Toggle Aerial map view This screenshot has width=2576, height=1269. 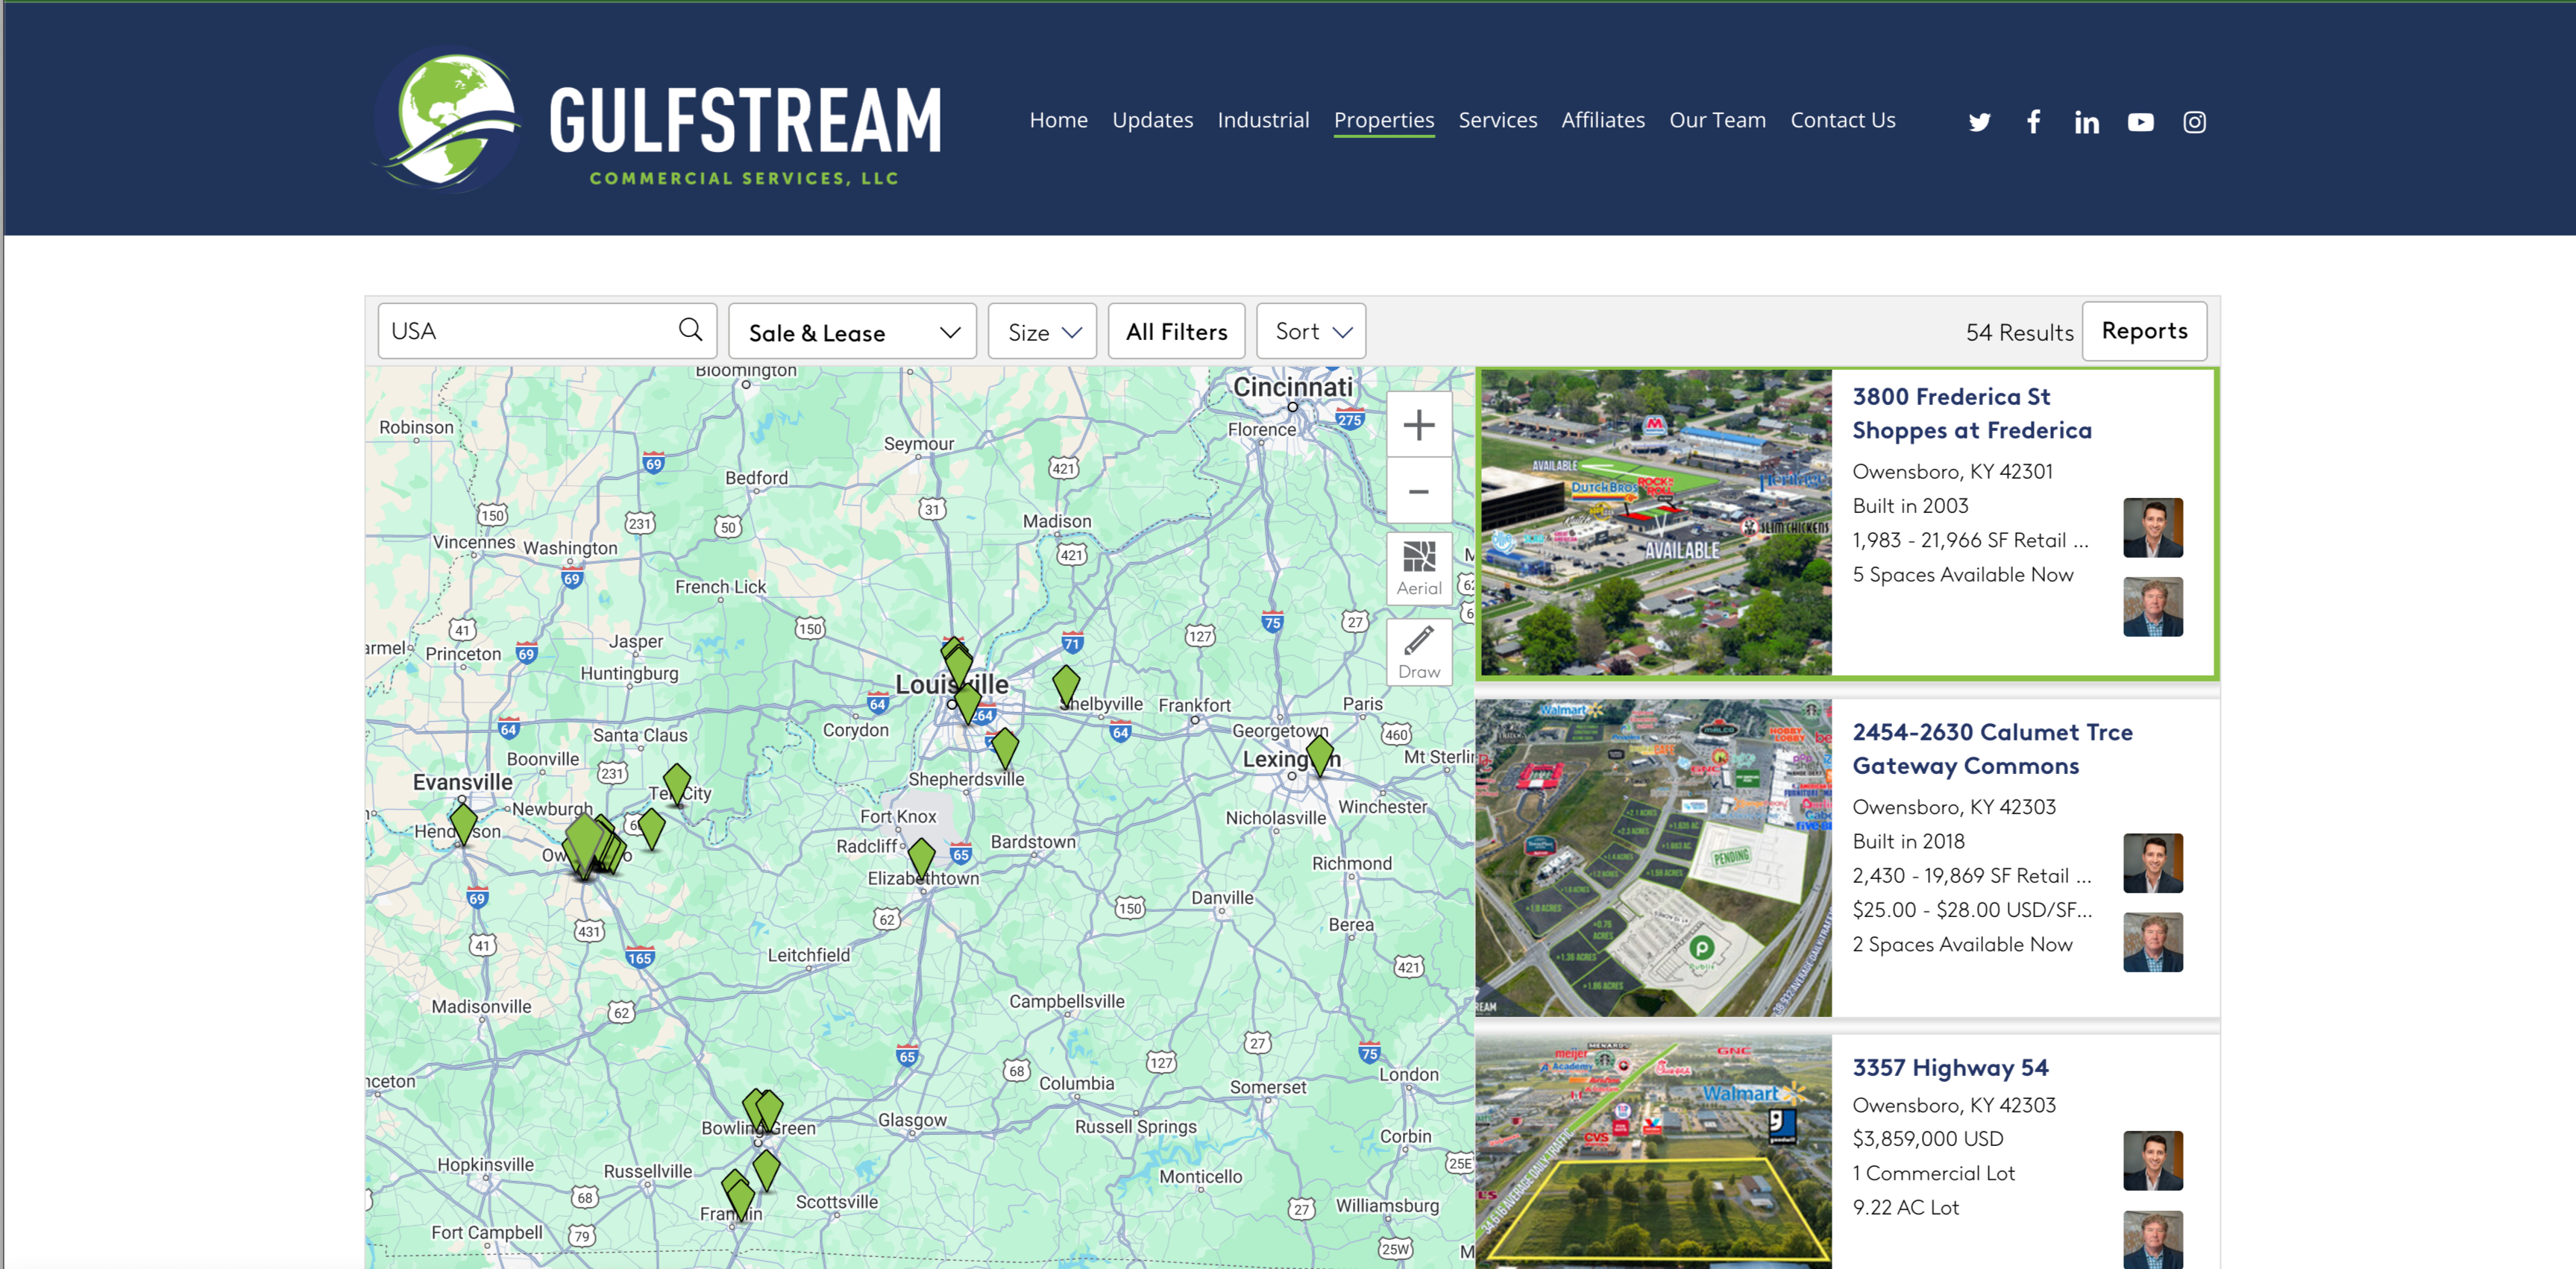point(1418,567)
